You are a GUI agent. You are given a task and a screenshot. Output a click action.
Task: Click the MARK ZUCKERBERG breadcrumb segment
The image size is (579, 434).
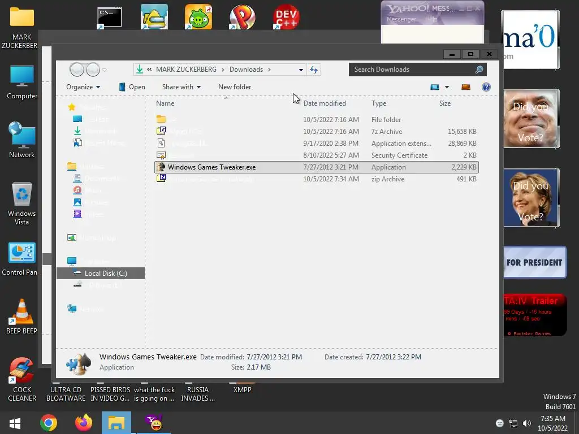tap(186, 70)
